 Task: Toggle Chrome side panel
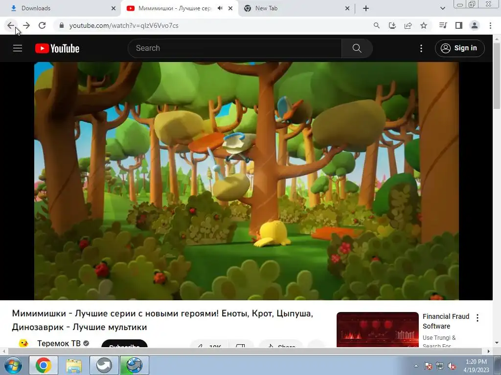pyautogui.click(x=459, y=25)
